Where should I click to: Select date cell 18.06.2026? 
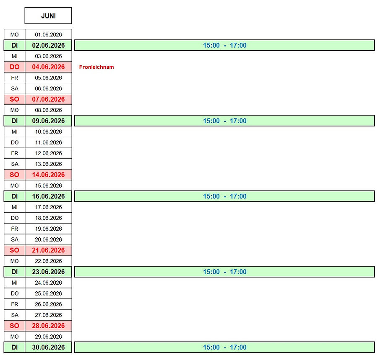click(48, 218)
